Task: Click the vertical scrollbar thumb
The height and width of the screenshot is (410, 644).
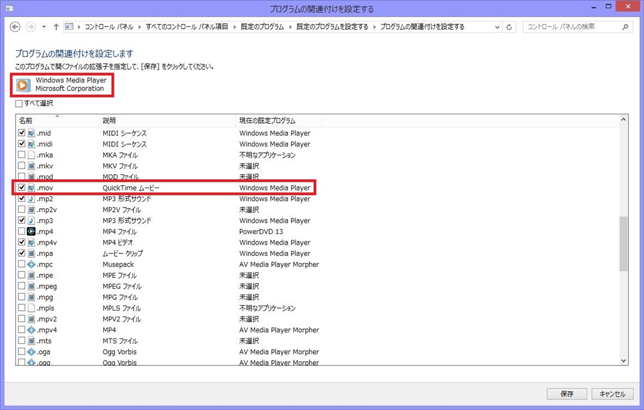Action: tap(623, 243)
